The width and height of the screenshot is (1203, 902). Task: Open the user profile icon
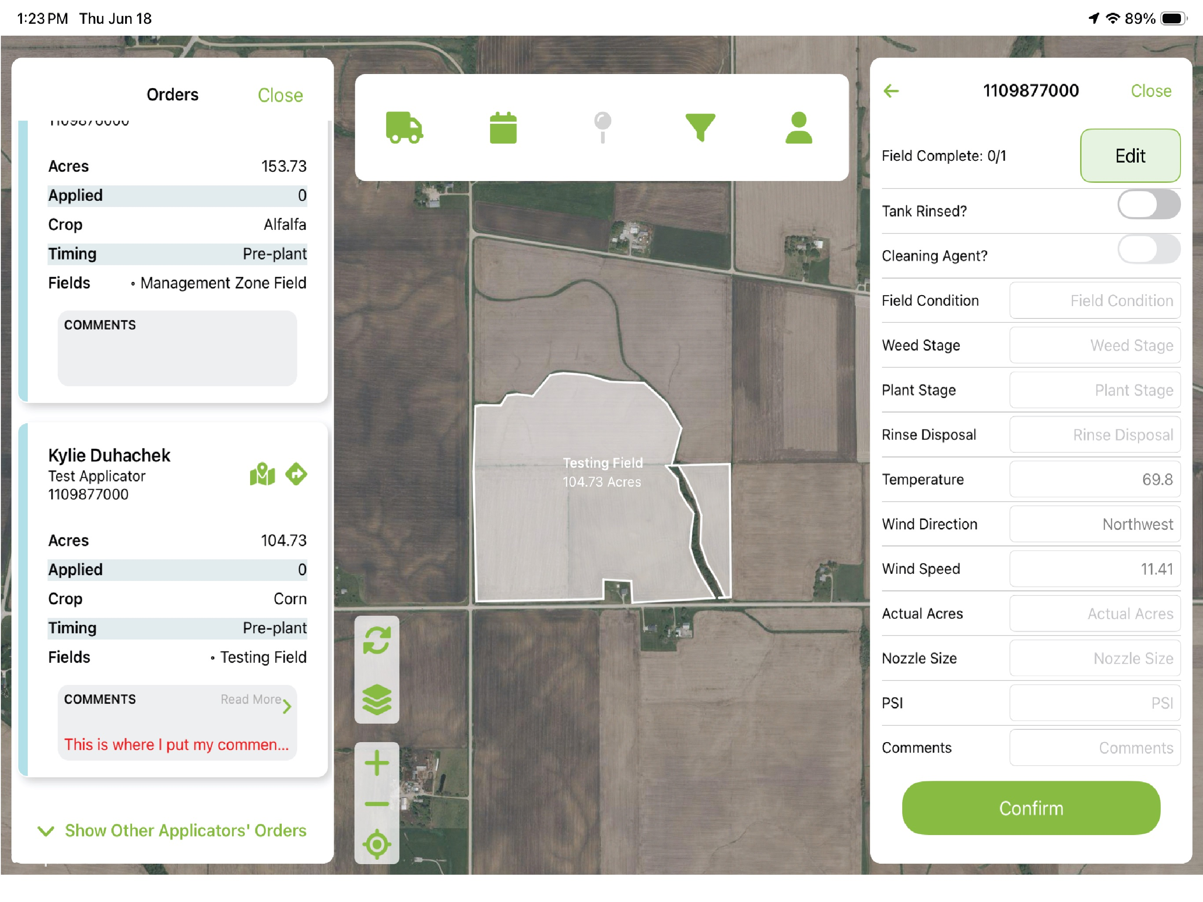tap(798, 127)
